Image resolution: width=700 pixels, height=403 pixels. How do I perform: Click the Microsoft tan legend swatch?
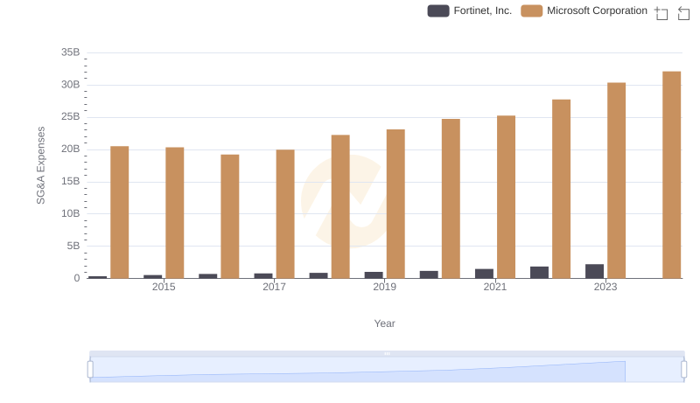pyautogui.click(x=532, y=10)
